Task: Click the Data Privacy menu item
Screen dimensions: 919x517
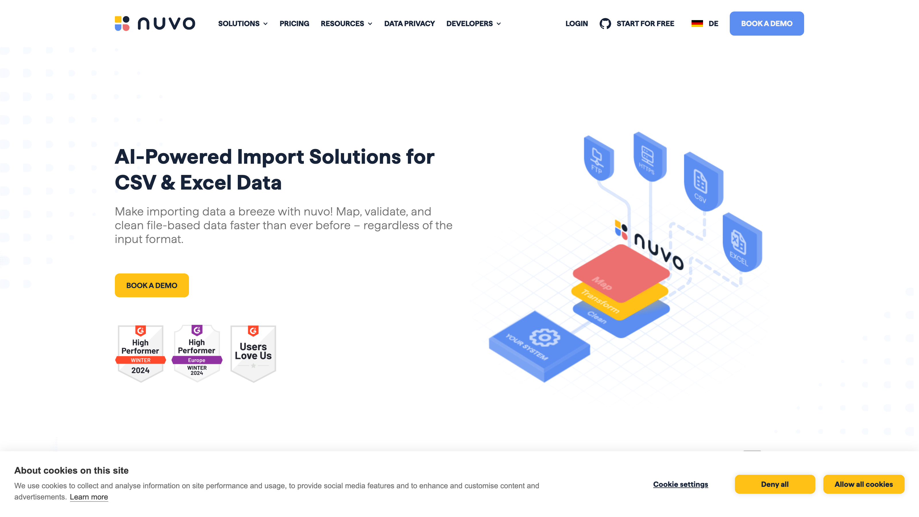Action: click(409, 23)
